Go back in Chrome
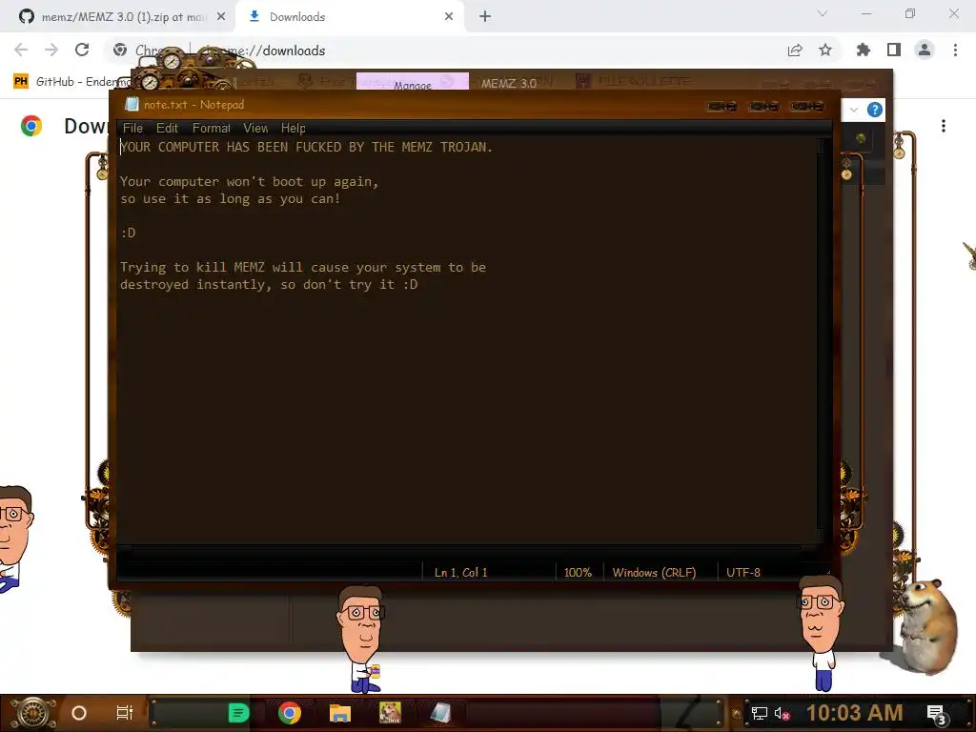The height and width of the screenshot is (732, 976). [21, 51]
